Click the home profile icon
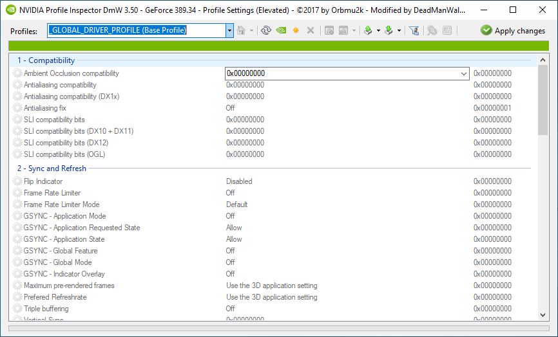 click(241, 30)
